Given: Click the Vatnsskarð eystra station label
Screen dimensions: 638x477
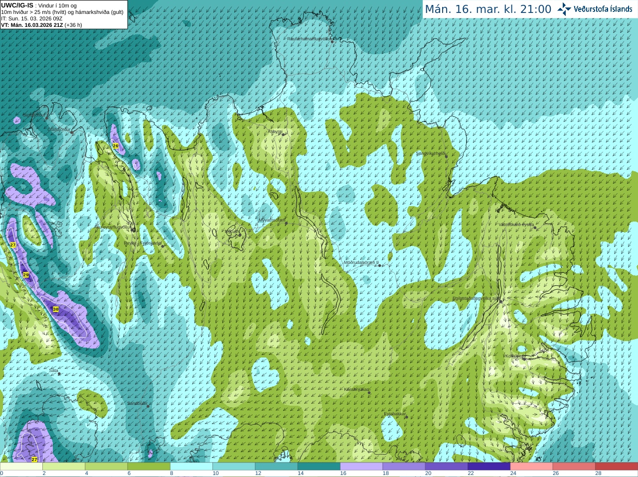Looking at the screenshot, I should [516, 225].
